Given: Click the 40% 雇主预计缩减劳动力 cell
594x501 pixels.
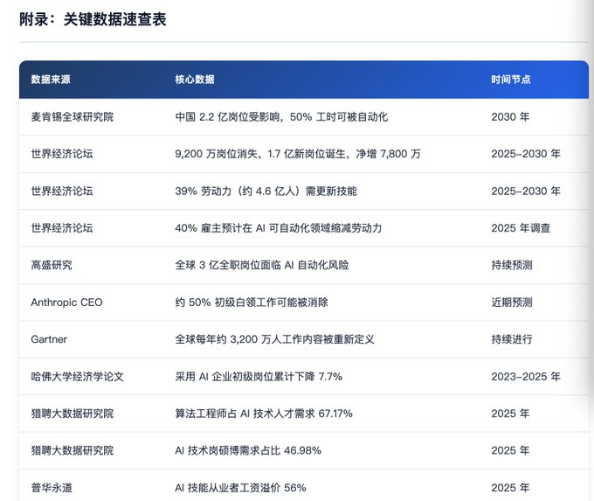Looking at the screenshot, I should point(279,228).
